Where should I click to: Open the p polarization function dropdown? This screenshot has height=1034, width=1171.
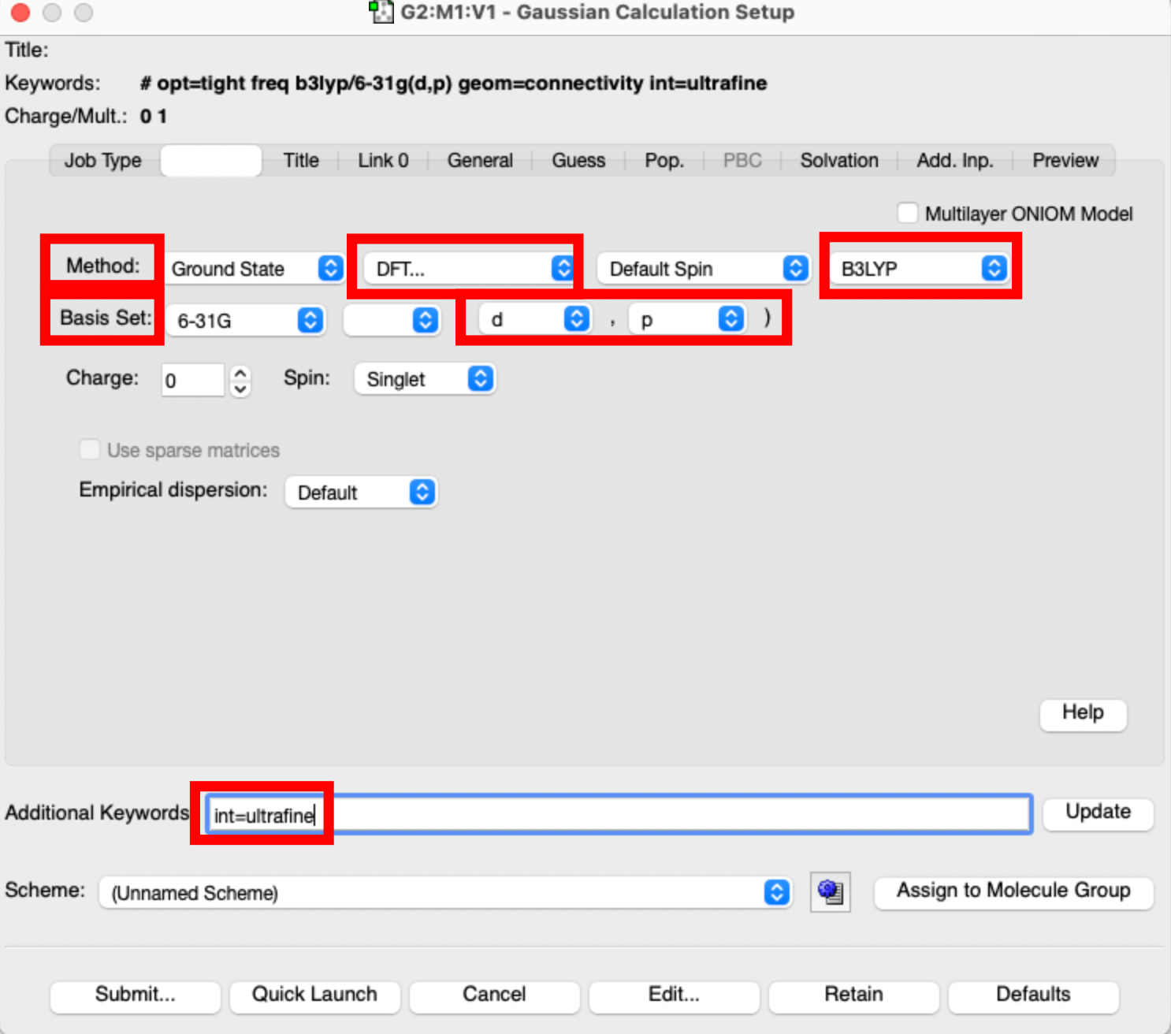[x=687, y=319]
